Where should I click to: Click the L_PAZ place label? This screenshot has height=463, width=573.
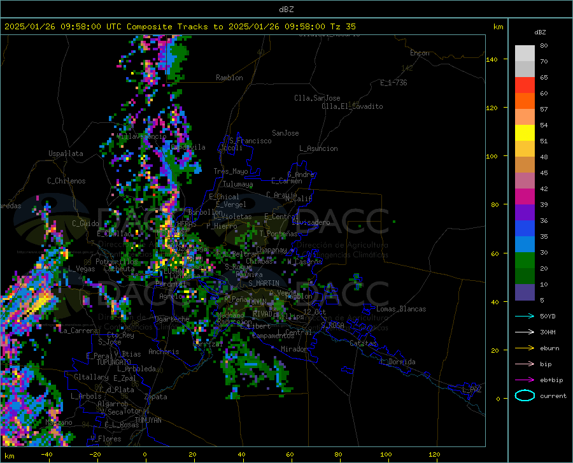472,390
